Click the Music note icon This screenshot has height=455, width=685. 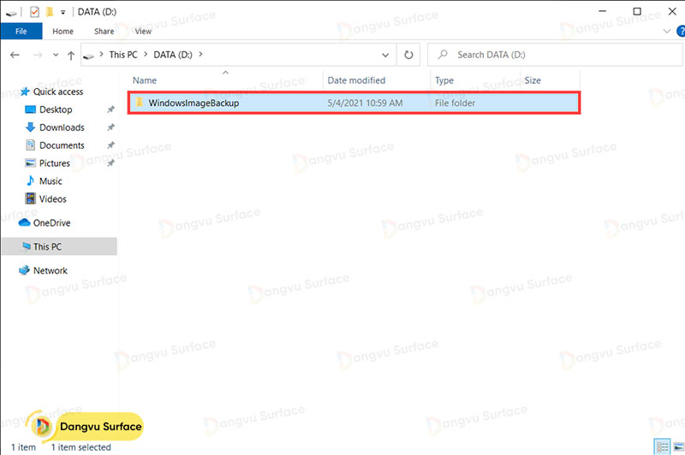(x=30, y=180)
